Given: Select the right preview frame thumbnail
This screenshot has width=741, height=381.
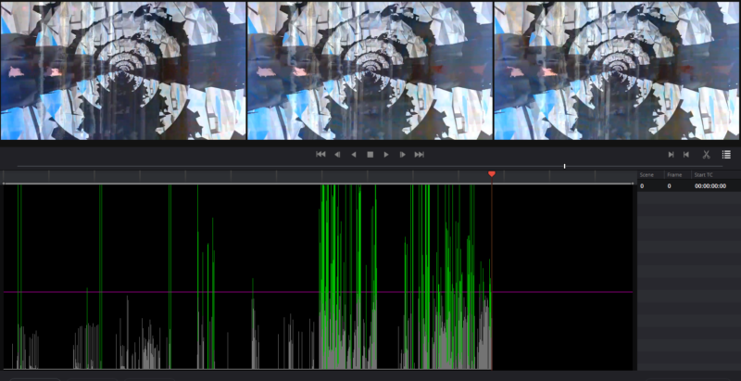Looking at the screenshot, I should [617, 70].
